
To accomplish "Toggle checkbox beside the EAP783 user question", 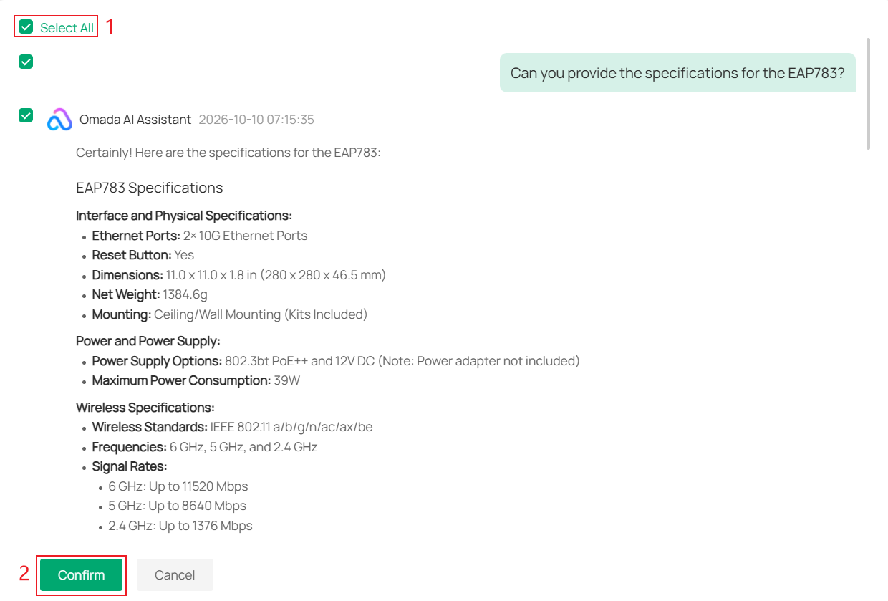I will (x=26, y=62).
